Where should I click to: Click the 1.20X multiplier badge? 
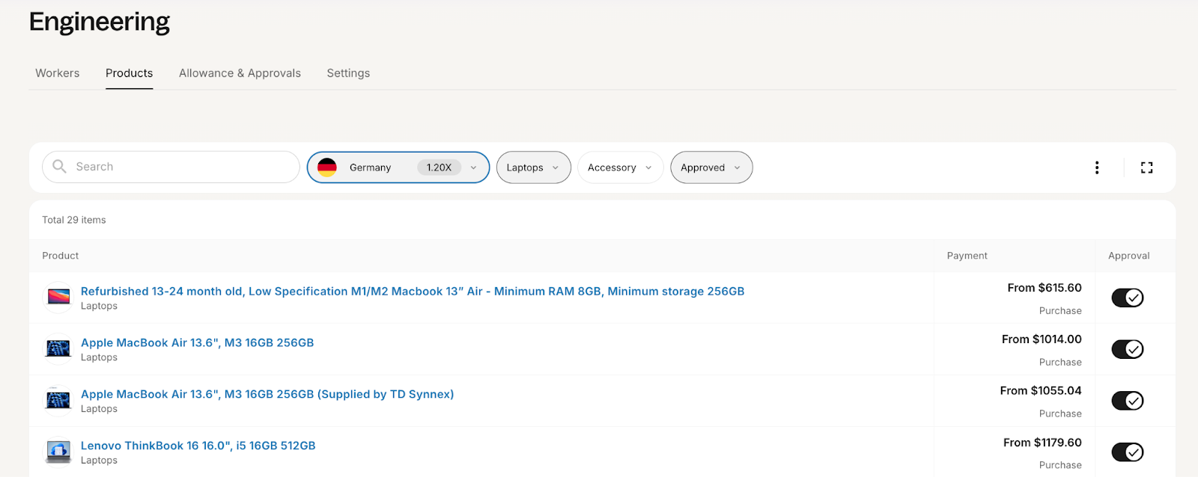[439, 167]
